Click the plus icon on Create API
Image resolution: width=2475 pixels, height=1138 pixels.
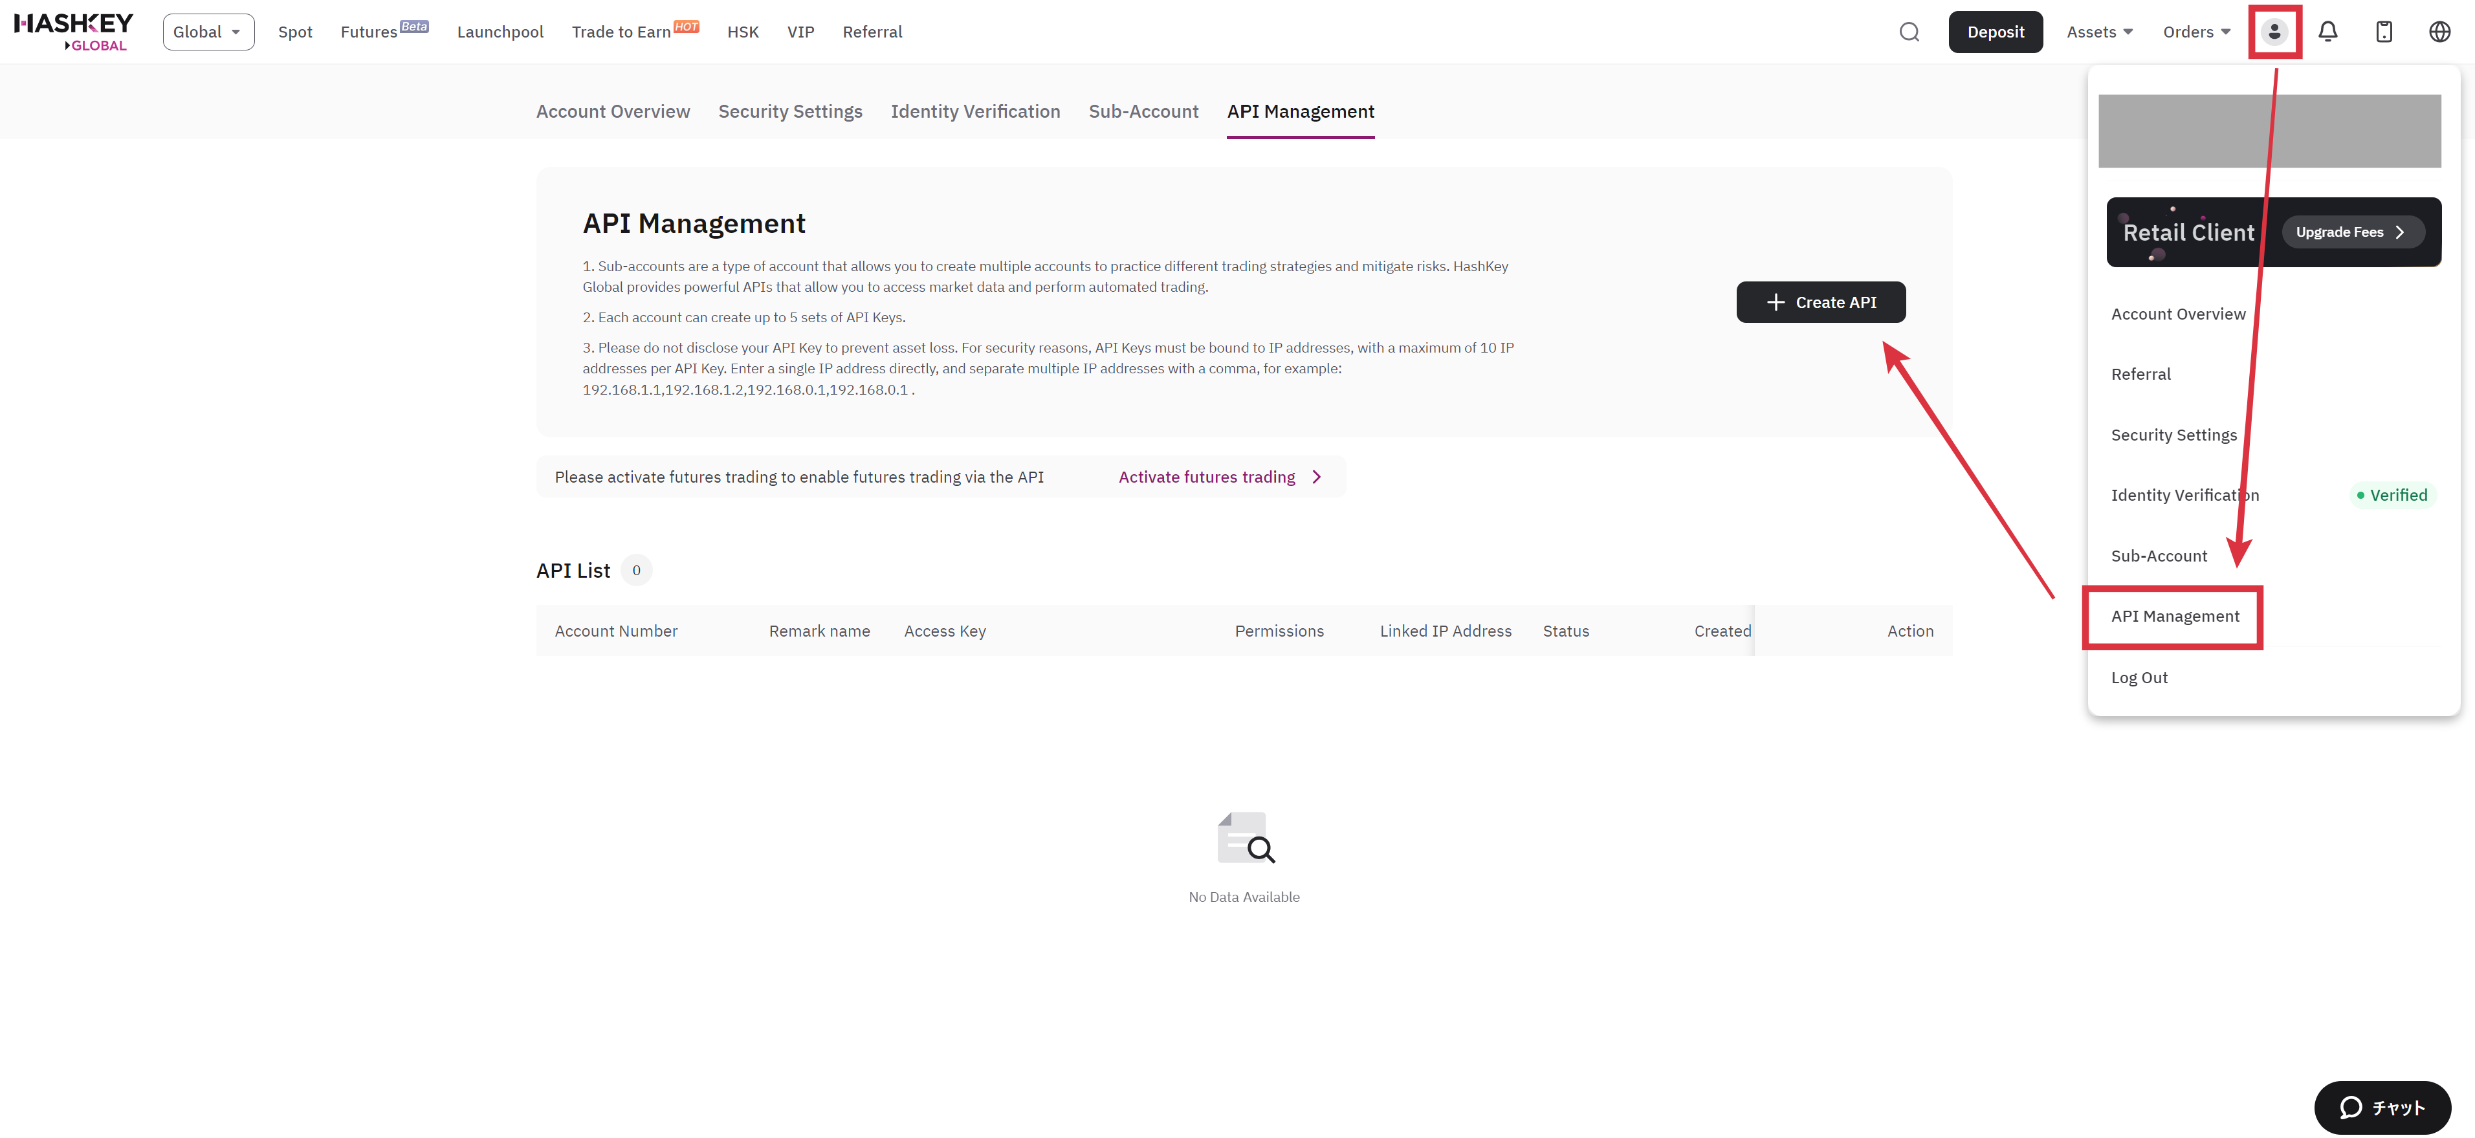tap(1776, 303)
